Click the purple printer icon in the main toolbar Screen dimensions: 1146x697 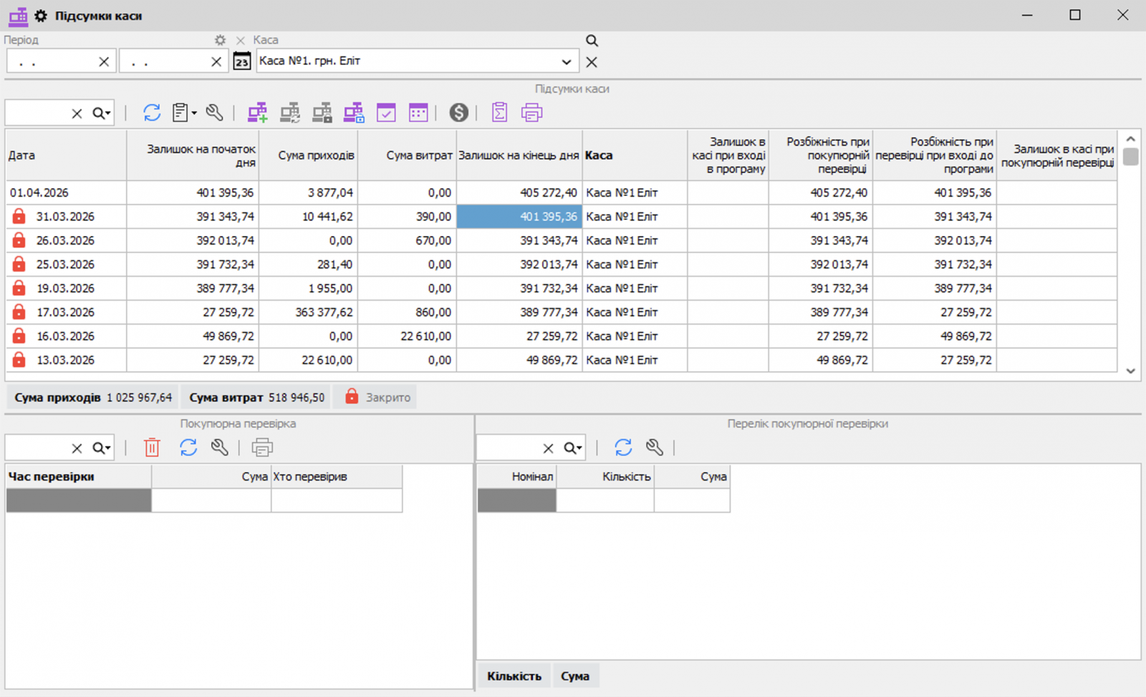click(x=531, y=113)
